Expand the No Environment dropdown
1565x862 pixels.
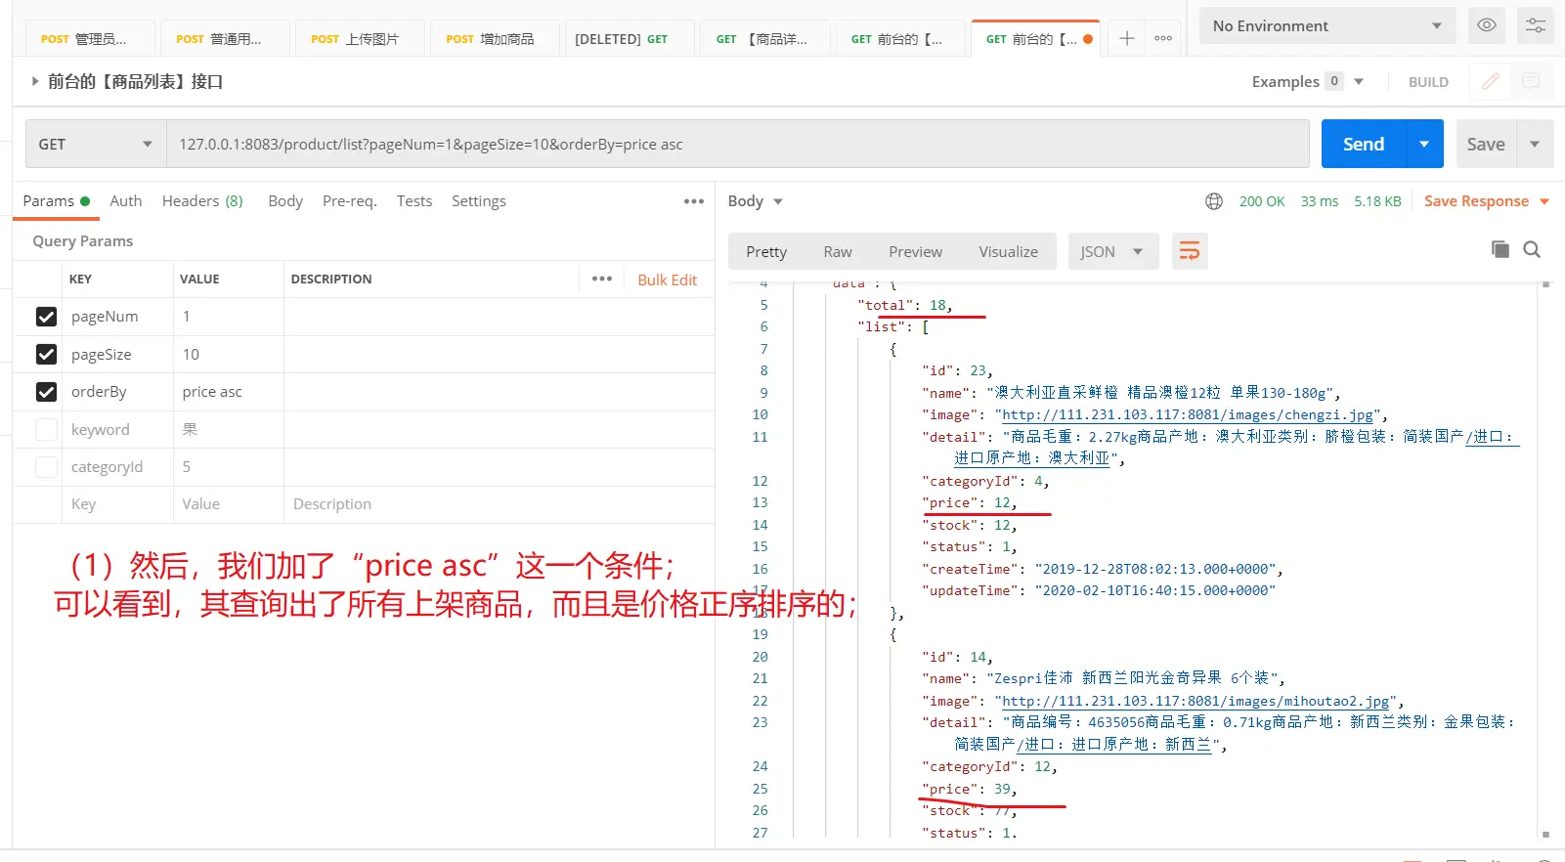[x=1326, y=26]
